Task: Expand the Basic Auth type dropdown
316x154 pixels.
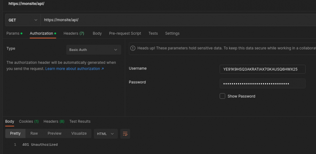Action: pyautogui.click(x=94, y=50)
